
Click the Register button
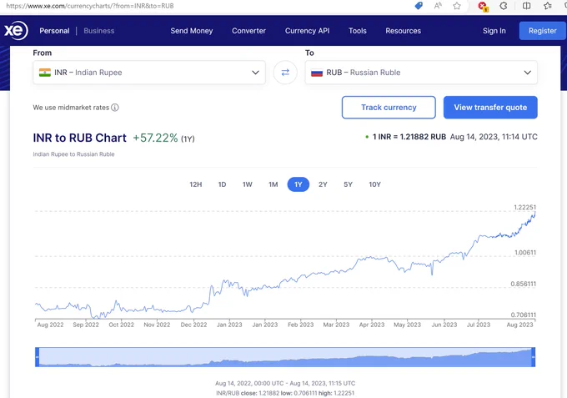point(543,31)
